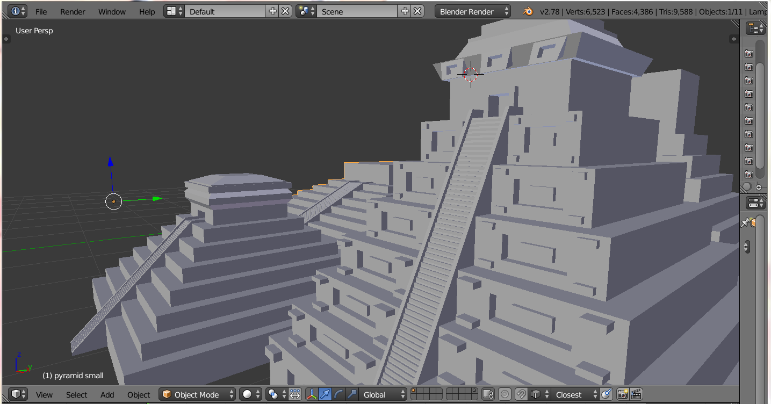Open the Outliner editor type selector

(x=755, y=28)
